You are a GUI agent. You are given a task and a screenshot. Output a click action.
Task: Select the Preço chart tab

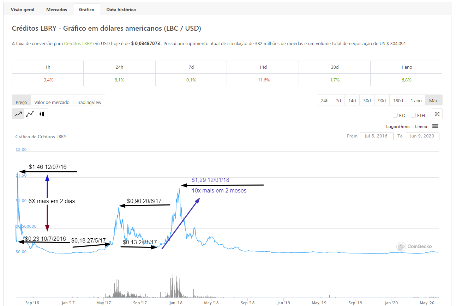21,100
